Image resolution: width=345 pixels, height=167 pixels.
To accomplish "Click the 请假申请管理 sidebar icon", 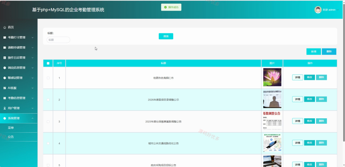I will click(x=5, y=48).
